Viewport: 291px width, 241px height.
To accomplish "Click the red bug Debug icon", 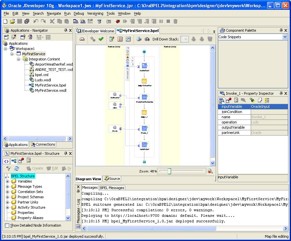I will [x=118, y=21].
